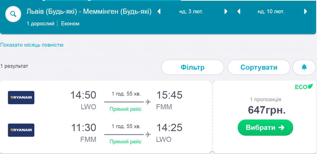The width and height of the screenshot is (317, 154).
Task: Click the departure date нд, 3 лют.
Action: click(x=191, y=12)
